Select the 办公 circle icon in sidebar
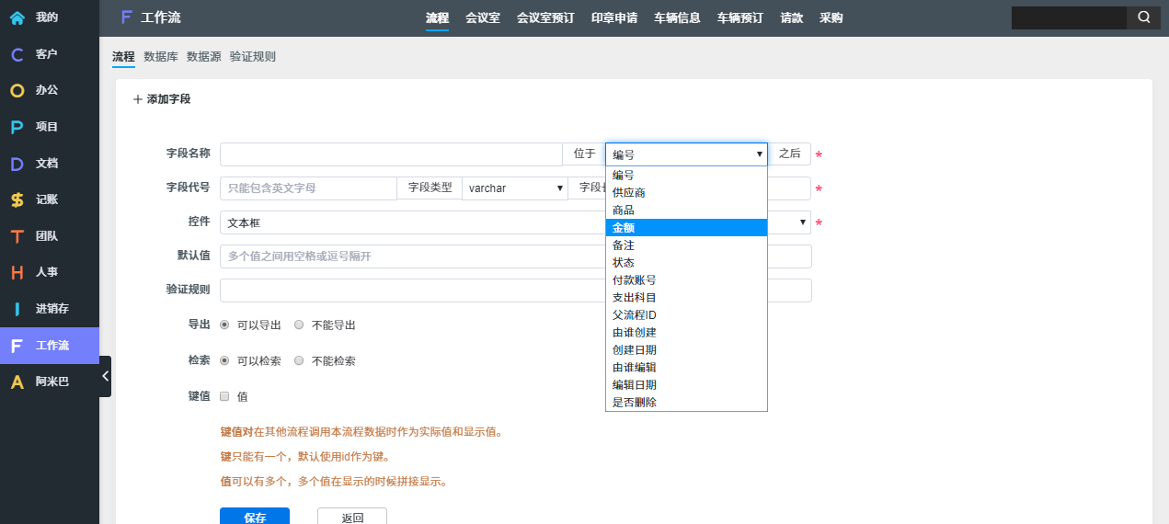Viewport: 1169px width, 524px height. pyautogui.click(x=17, y=91)
